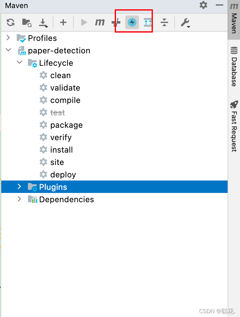Open the Fast Request side tab
Image resolution: width=240 pixels, height=317 pixels.
234,126
